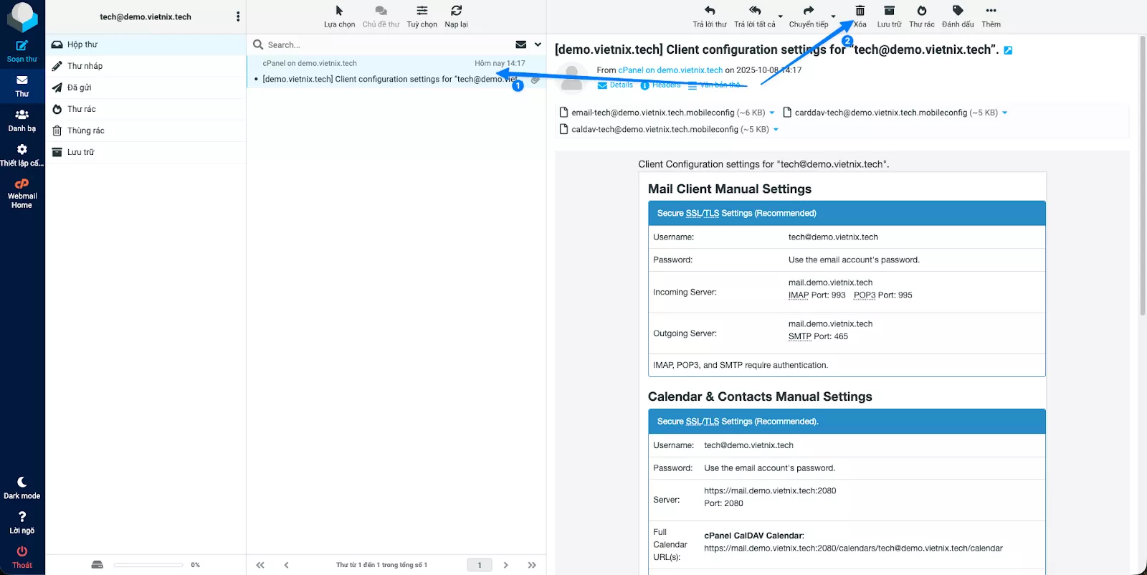Open the Thư nháp drafts folder
Screen dimensions: 1147x575
146,66
